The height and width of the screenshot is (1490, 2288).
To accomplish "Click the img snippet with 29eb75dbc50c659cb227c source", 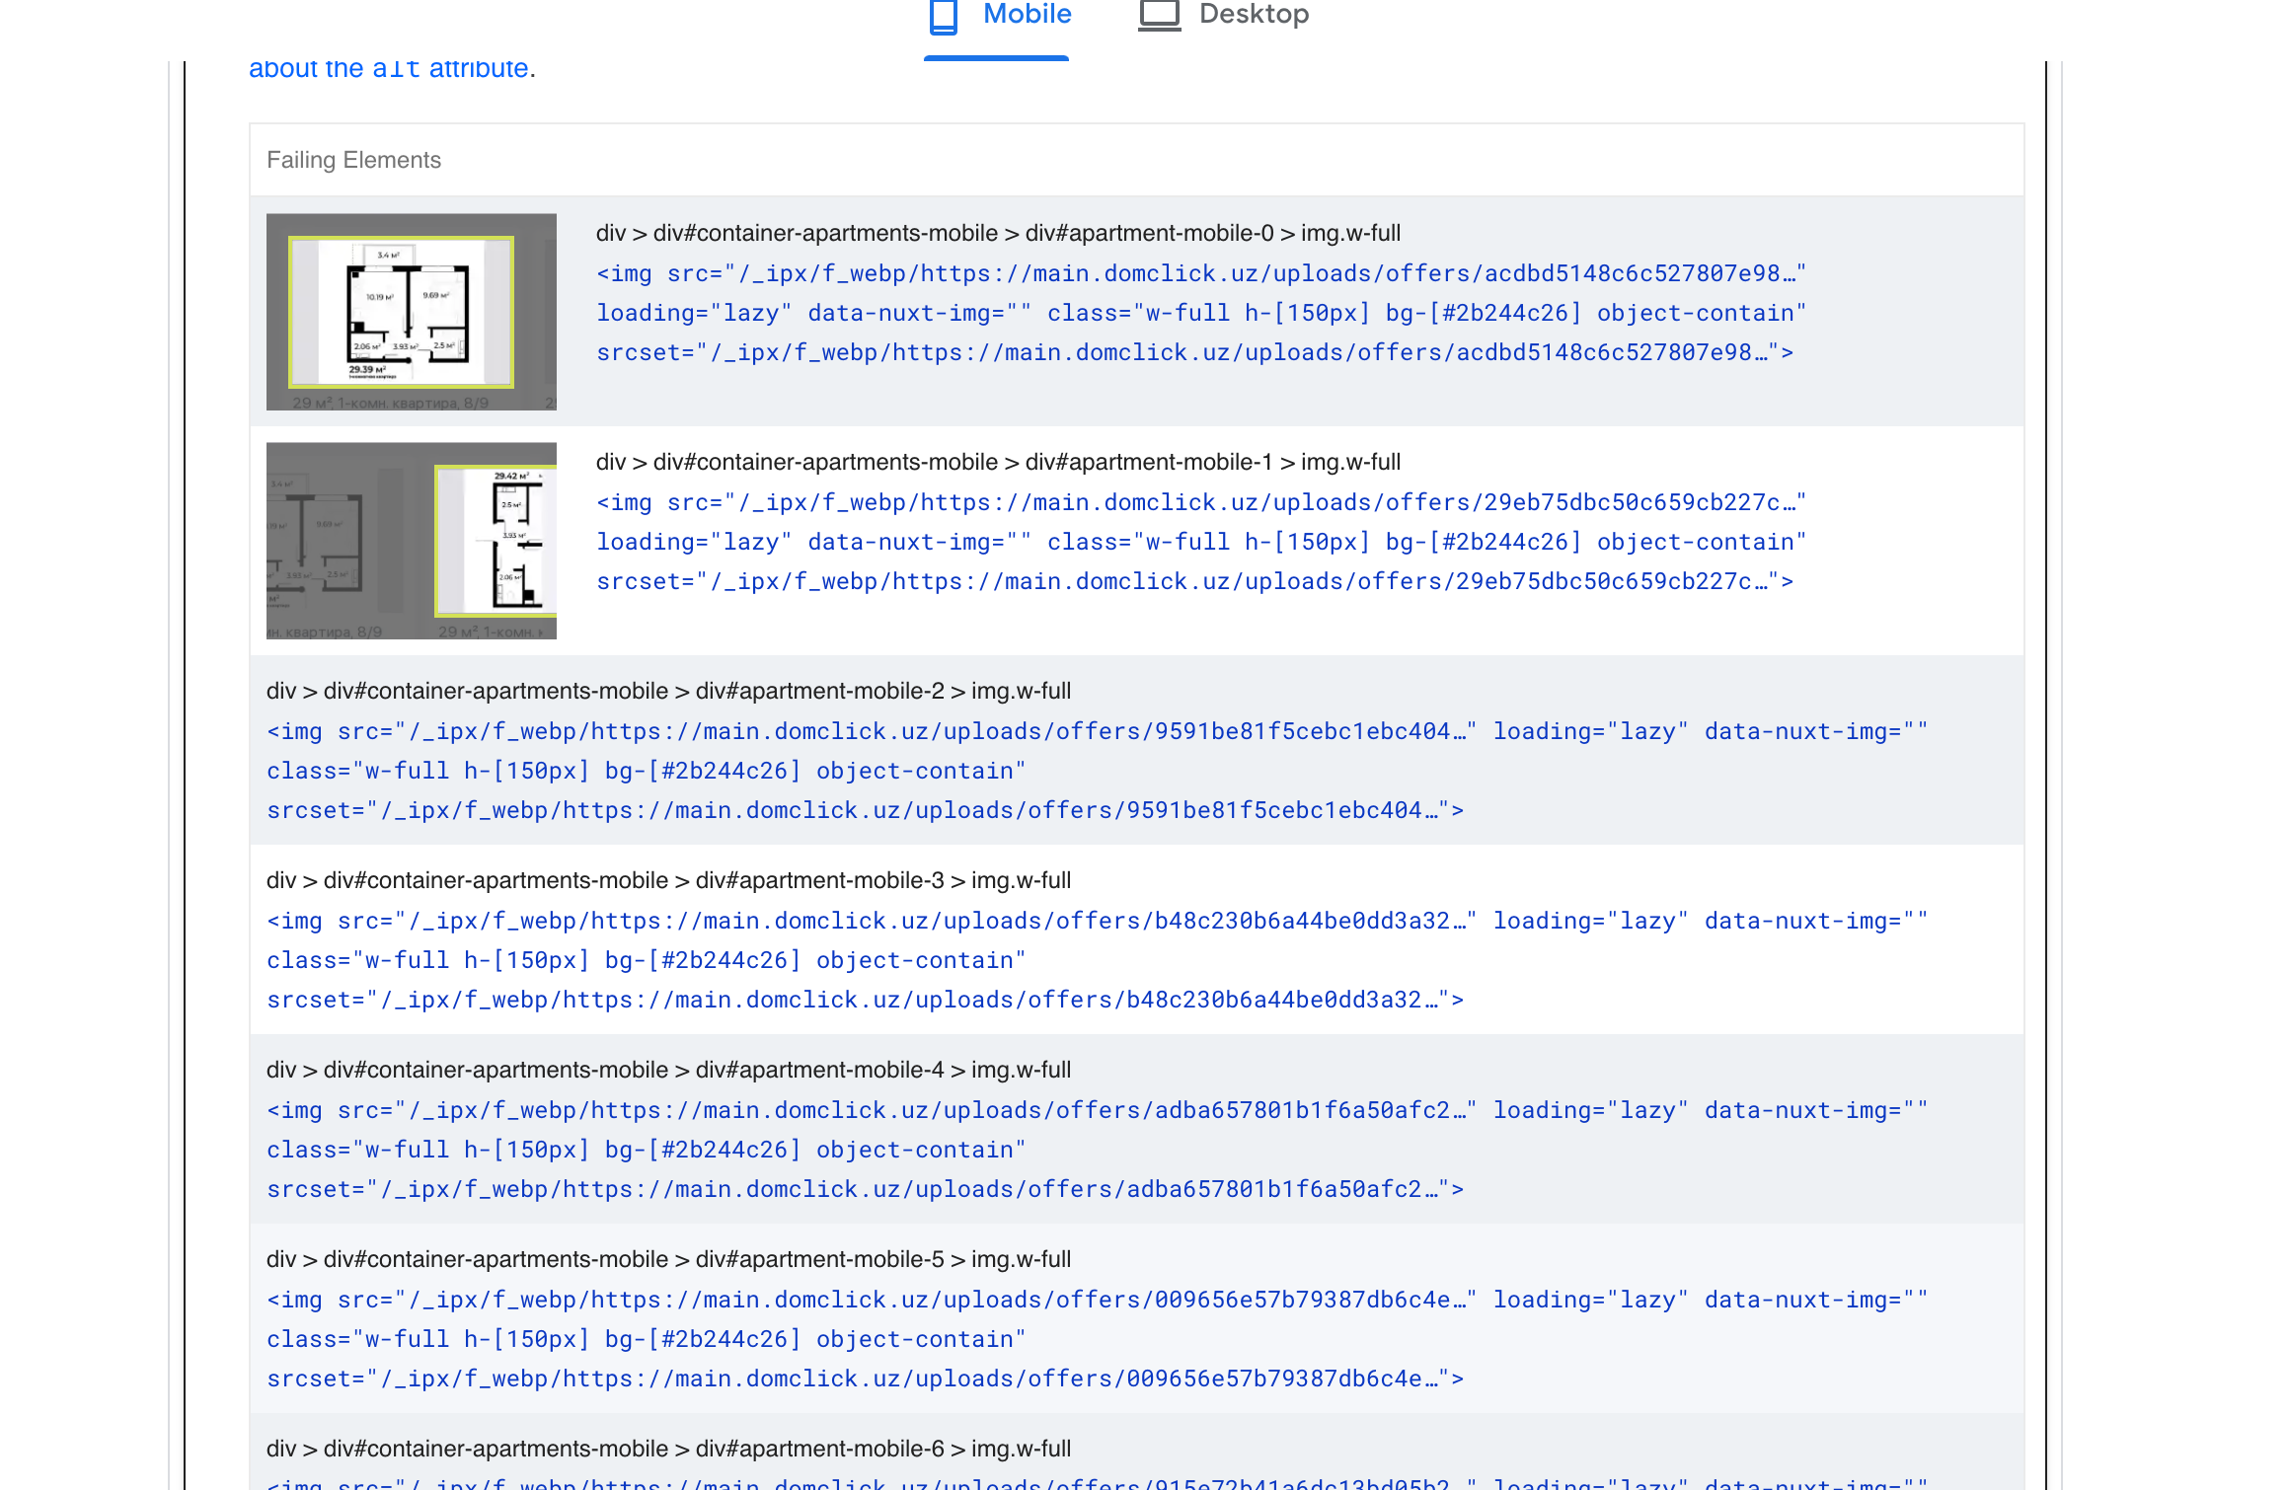I will [1200, 542].
